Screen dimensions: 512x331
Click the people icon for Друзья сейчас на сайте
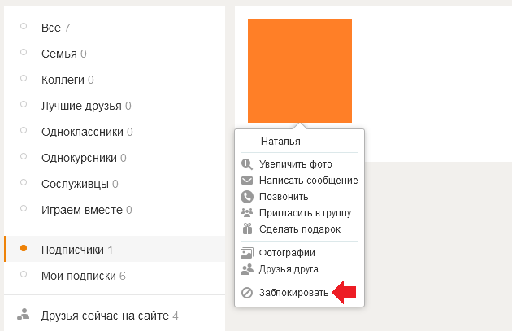point(24,315)
